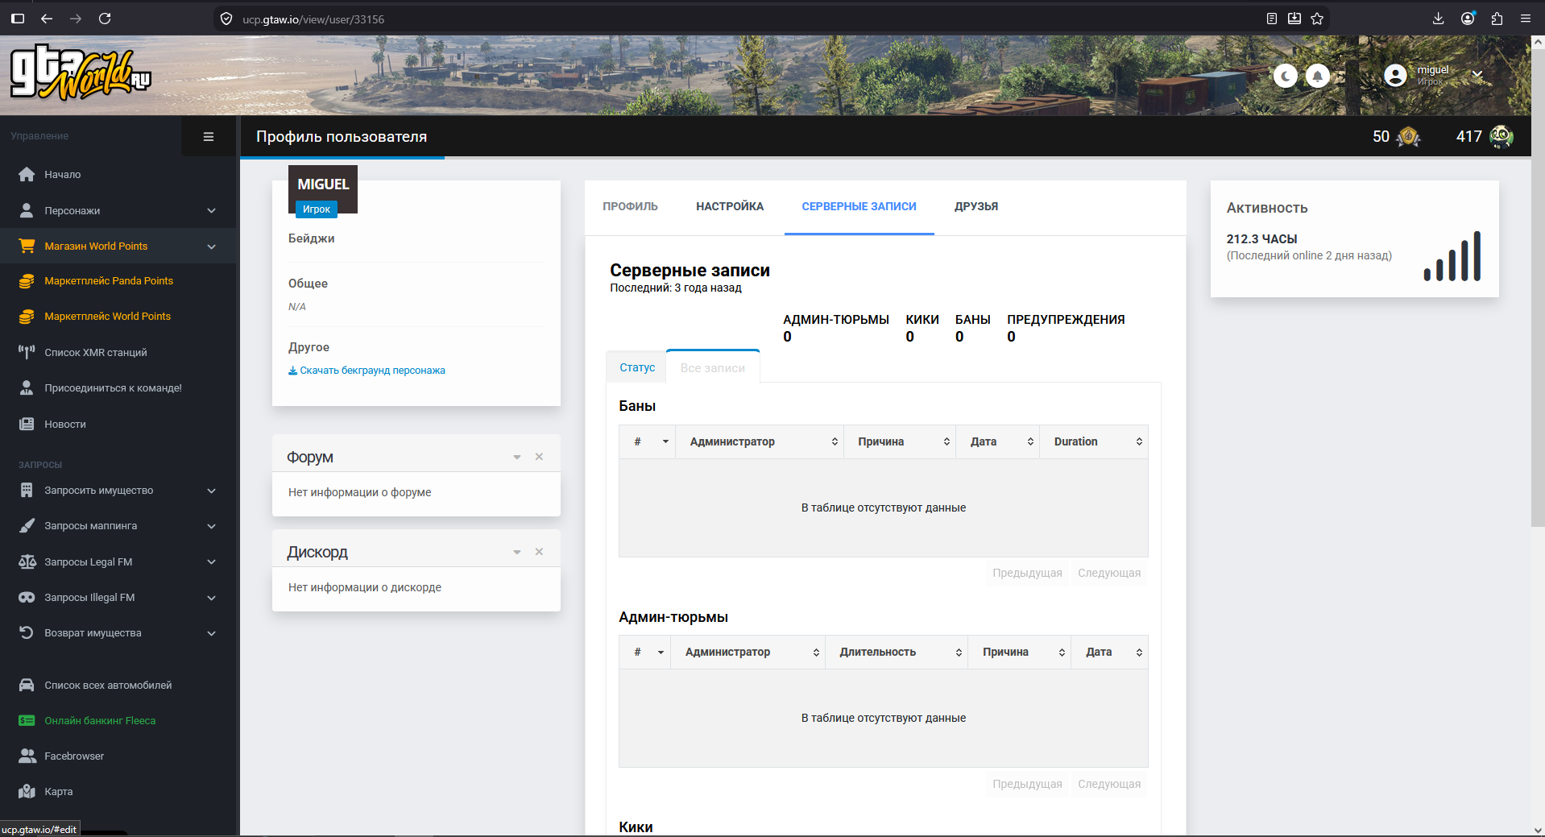Screen dimensions: 1545x837
Task: Sort Админ-тюрьмы table by Дата
Action: point(1109,652)
